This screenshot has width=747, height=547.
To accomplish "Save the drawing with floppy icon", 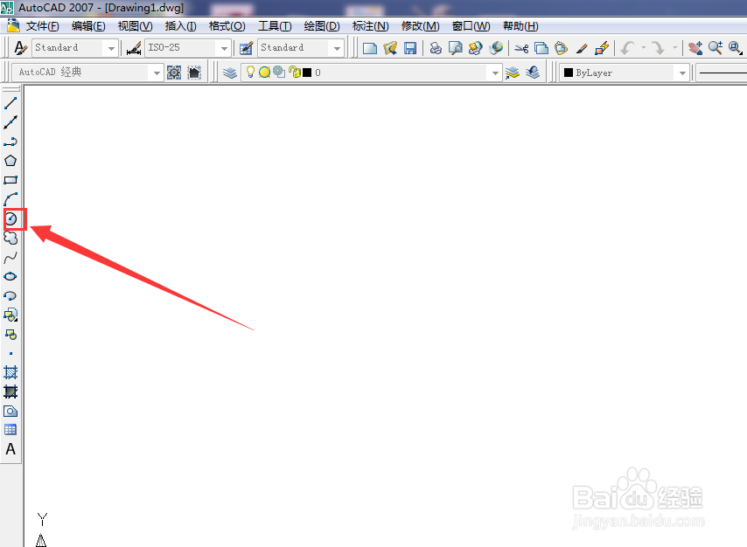I will tap(410, 47).
